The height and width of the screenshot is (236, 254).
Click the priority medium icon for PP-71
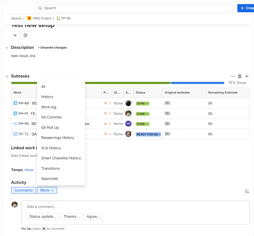click(x=105, y=113)
